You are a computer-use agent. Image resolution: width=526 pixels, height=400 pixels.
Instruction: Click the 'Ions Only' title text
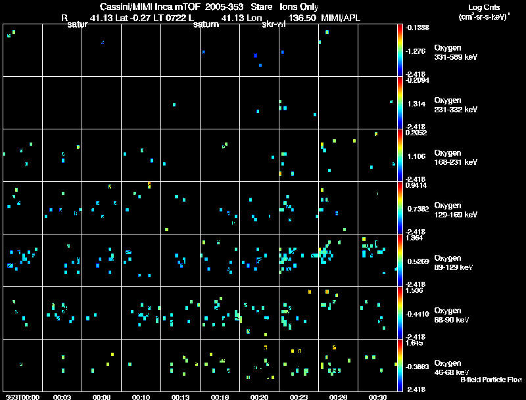[299, 7]
